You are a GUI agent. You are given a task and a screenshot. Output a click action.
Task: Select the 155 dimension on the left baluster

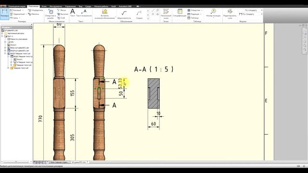click(x=73, y=93)
